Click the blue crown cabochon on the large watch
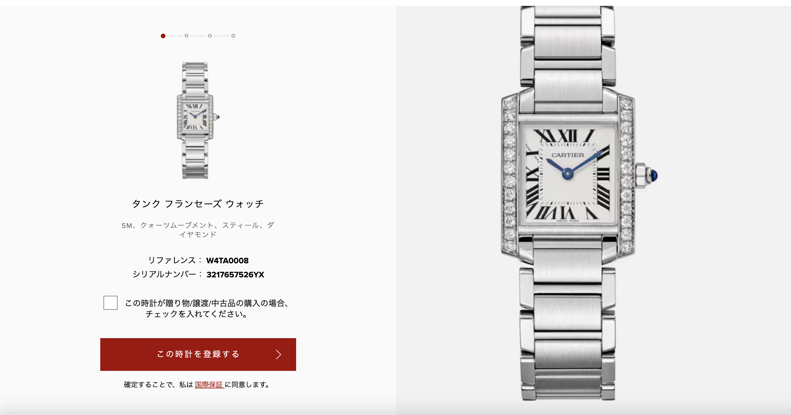The width and height of the screenshot is (791, 415). tap(654, 176)
